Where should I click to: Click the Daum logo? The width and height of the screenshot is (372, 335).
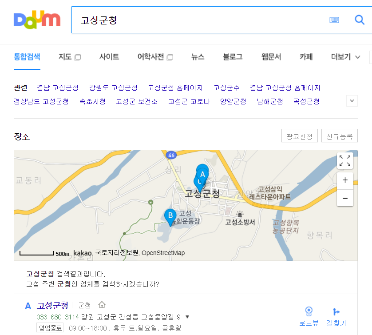(37, 20)
